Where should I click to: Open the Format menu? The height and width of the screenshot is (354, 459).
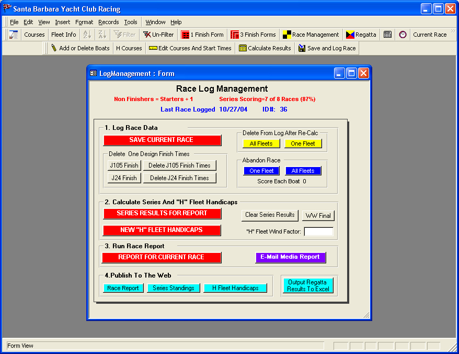pyautogui.click(x=84, y=22)
